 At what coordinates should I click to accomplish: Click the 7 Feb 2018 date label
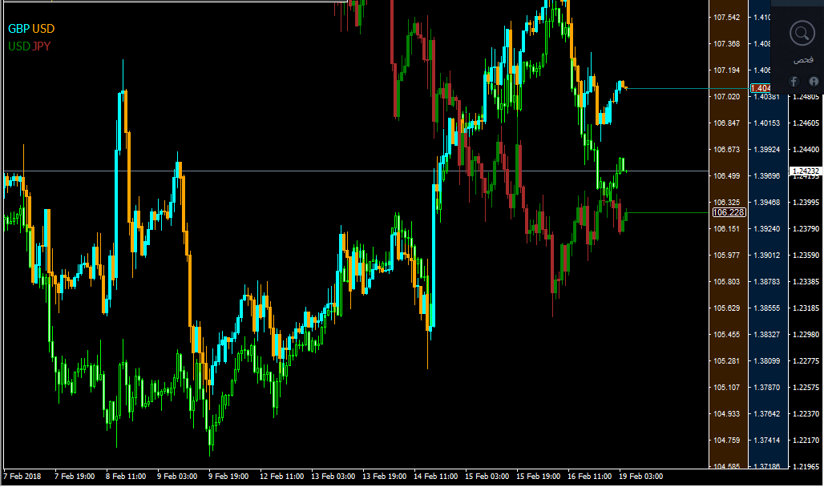click(24, 477)
